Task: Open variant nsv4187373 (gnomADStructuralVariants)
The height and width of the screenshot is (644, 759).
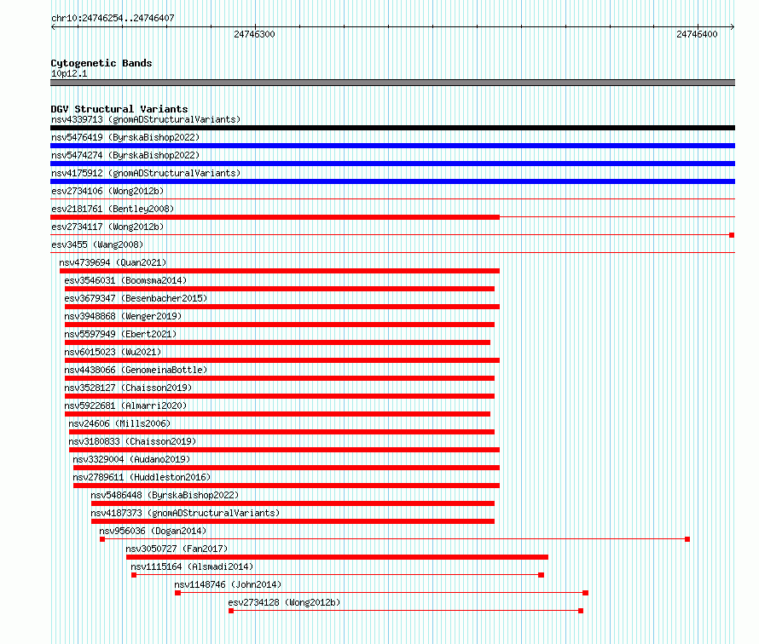Action: click(x=185, y=513)
